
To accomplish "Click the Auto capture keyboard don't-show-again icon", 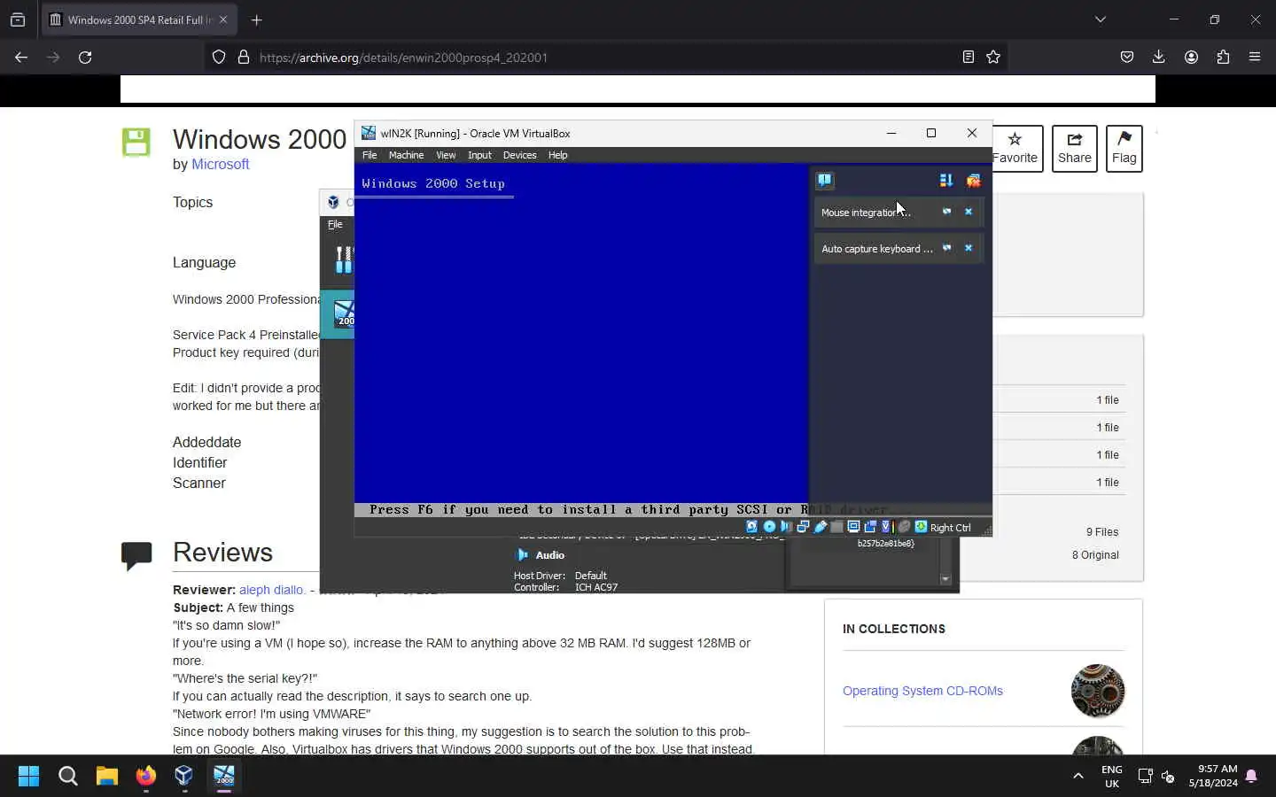I will tap(946, 248).
